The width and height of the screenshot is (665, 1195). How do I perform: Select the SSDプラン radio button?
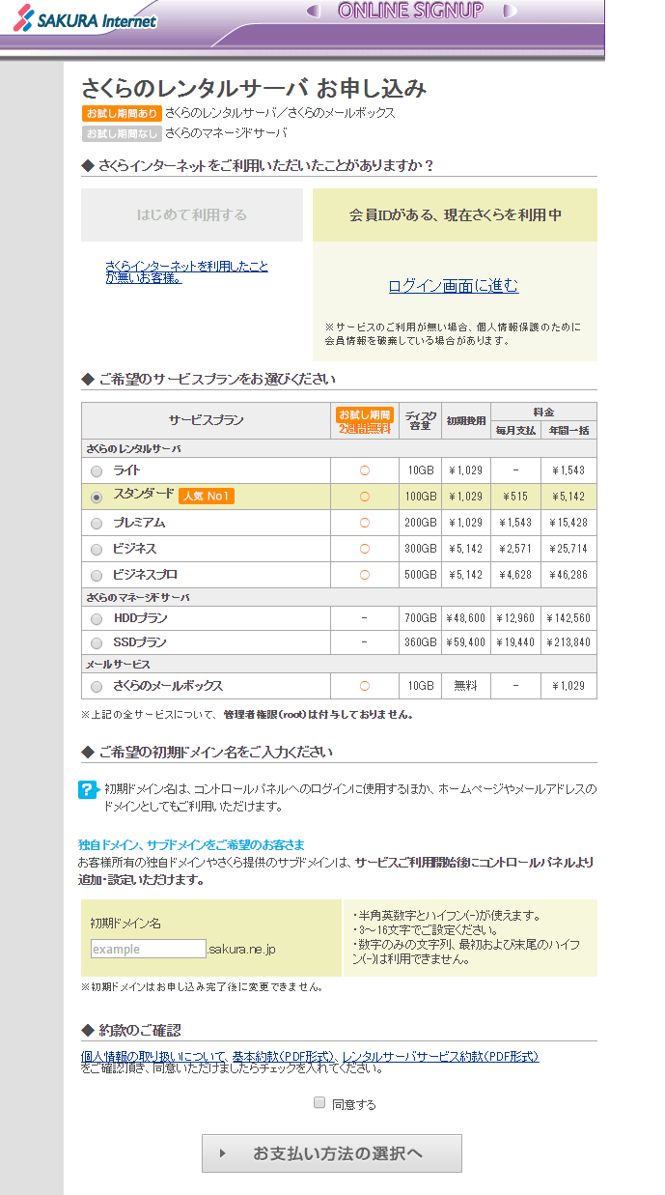pyautogui.click(x=96, y=643)
